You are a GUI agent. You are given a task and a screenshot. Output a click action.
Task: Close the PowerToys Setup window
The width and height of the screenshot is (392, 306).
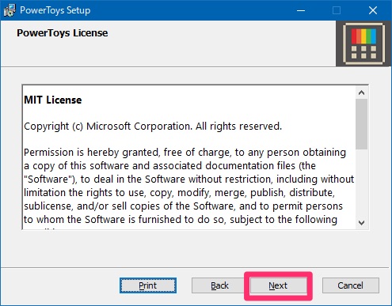pos(373,10)
